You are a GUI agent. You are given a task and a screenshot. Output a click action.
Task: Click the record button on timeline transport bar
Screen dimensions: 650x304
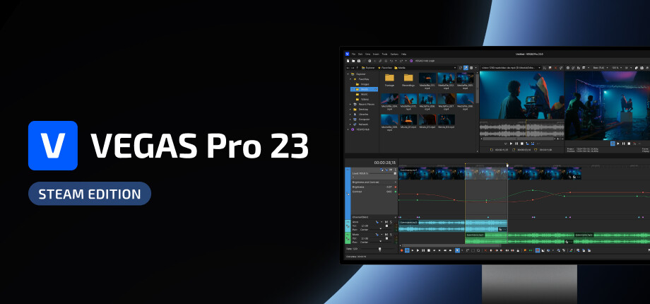(401, 250)
